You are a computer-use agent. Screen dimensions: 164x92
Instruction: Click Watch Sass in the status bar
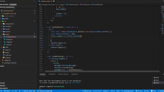click(87, 91)
